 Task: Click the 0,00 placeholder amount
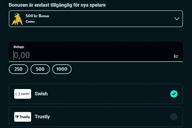pyautogui.click(x=22, y=55)
